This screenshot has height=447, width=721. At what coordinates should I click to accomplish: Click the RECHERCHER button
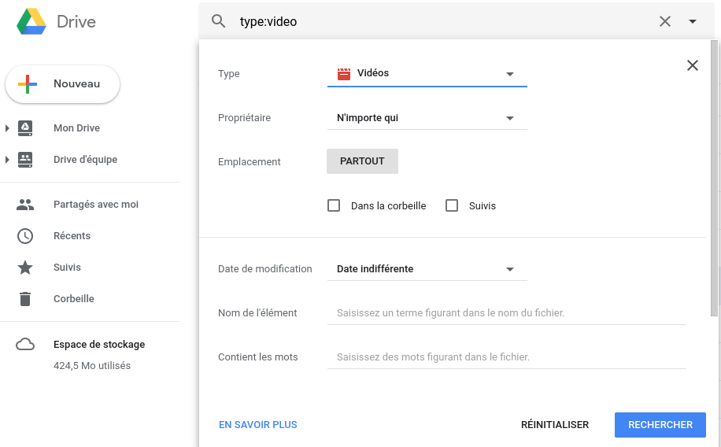pyautogui.click(x=660, y=425)
